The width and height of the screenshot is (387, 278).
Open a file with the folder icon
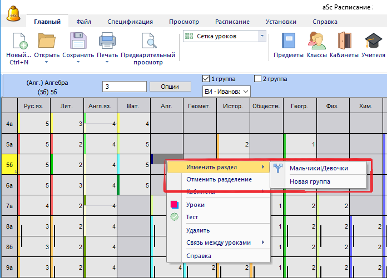[x=47, y=41]
